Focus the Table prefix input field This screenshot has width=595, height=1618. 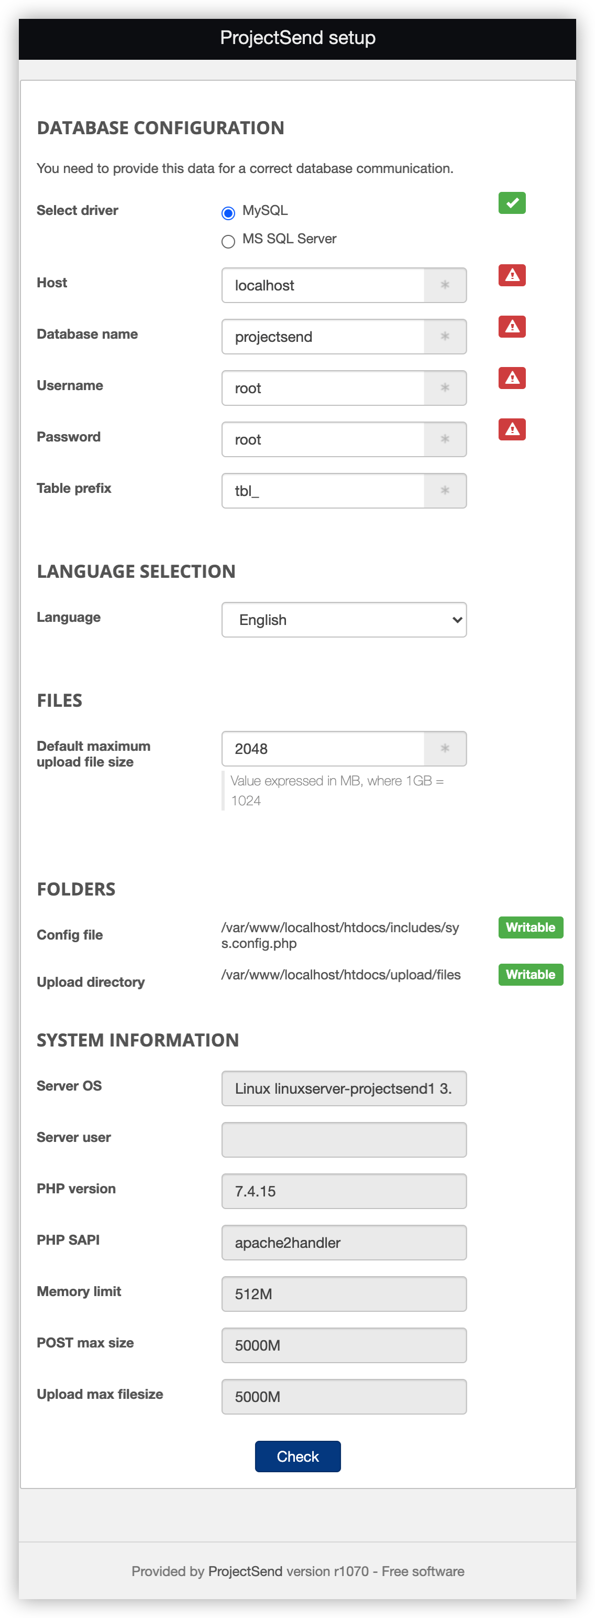pos(323,491)
